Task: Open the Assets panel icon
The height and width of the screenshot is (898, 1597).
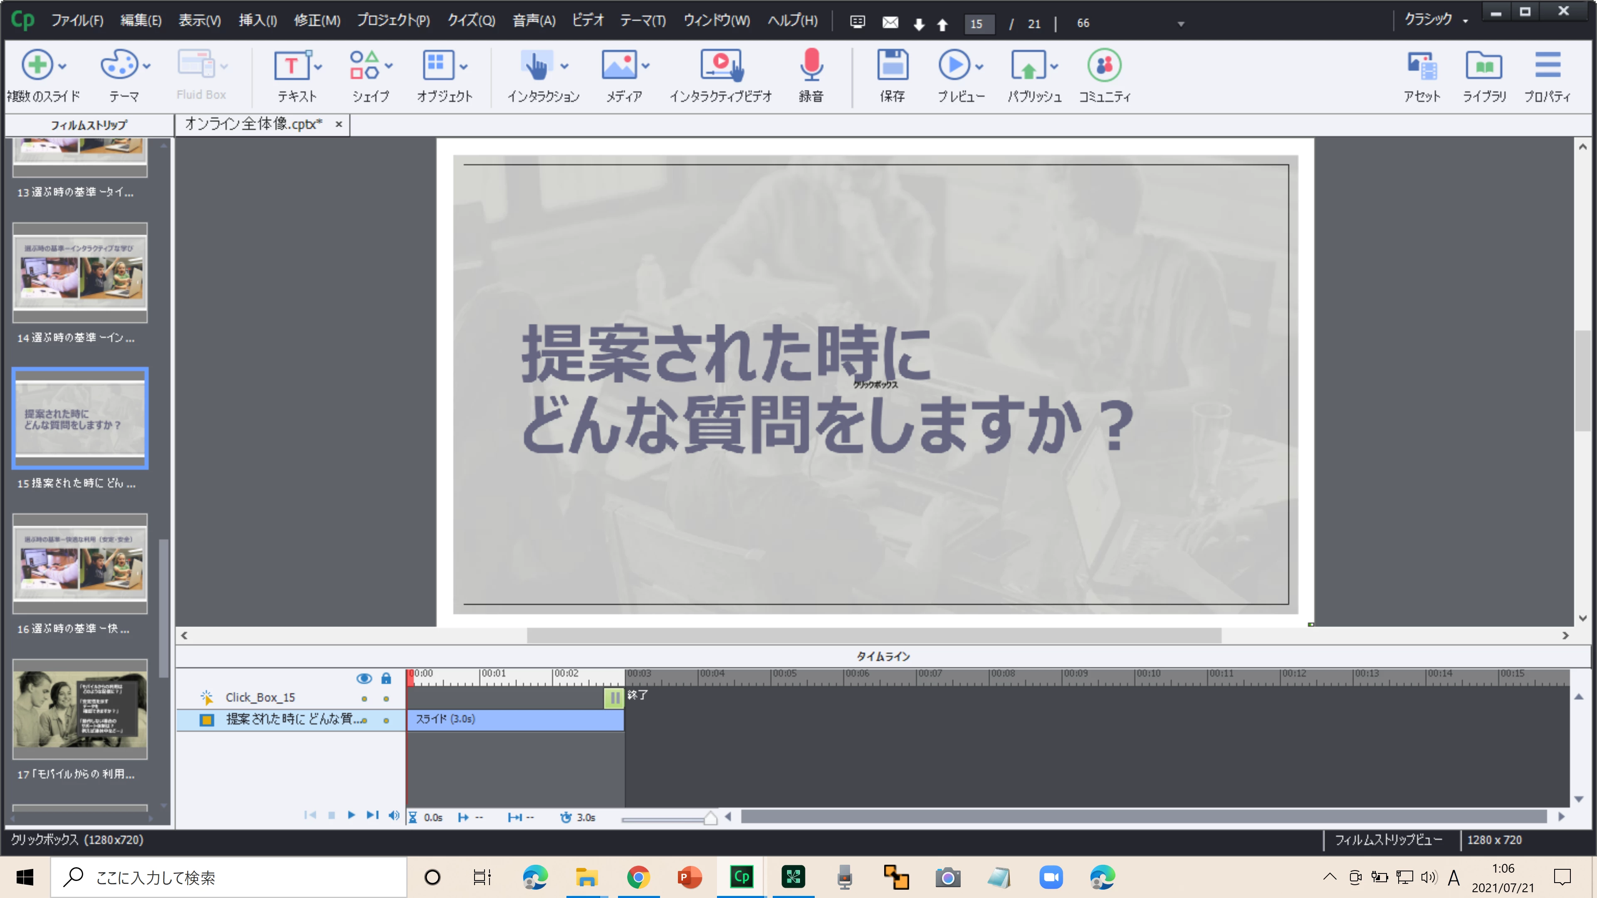Action: point(1421,66)
